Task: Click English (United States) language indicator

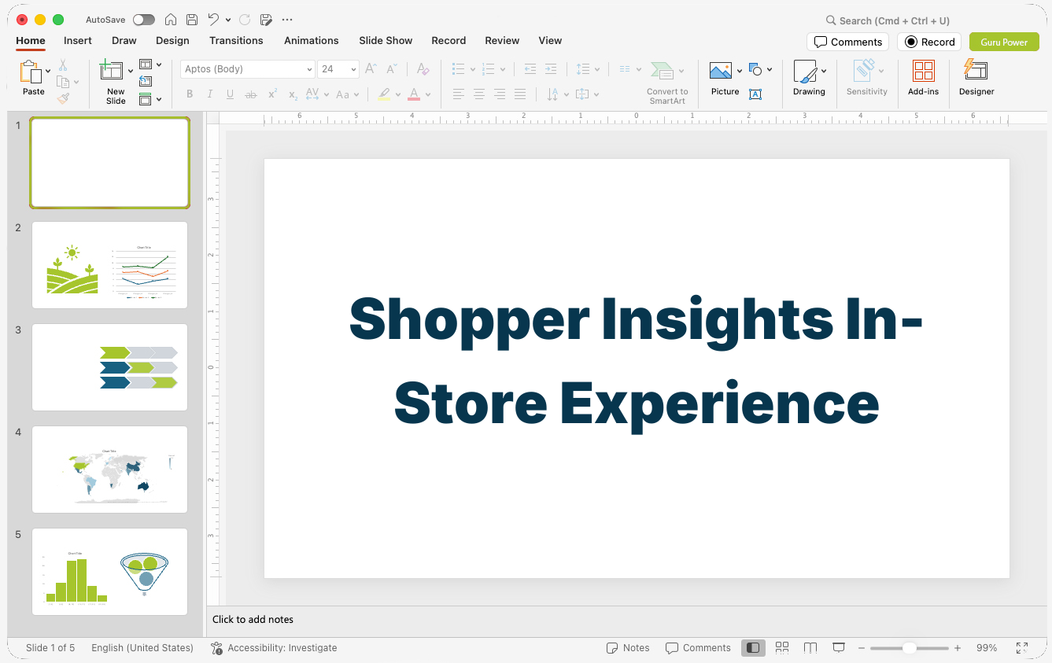Action: tap(142, 648)
